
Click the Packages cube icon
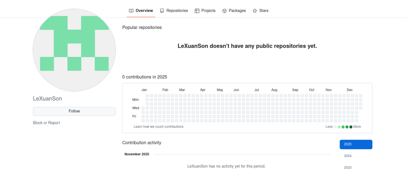pos(224,11)
